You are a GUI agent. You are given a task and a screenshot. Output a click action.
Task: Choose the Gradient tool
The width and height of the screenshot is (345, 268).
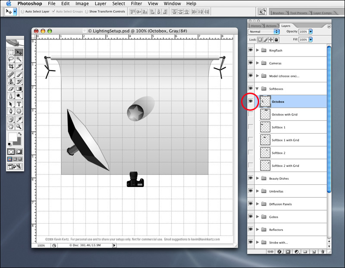pyautogui.click(x=19, y=89)
